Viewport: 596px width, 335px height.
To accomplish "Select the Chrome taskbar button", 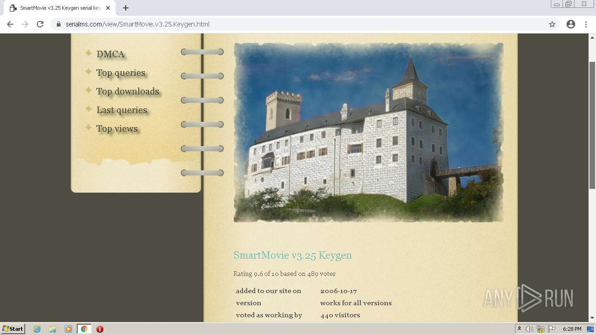I will coord(84,329).
